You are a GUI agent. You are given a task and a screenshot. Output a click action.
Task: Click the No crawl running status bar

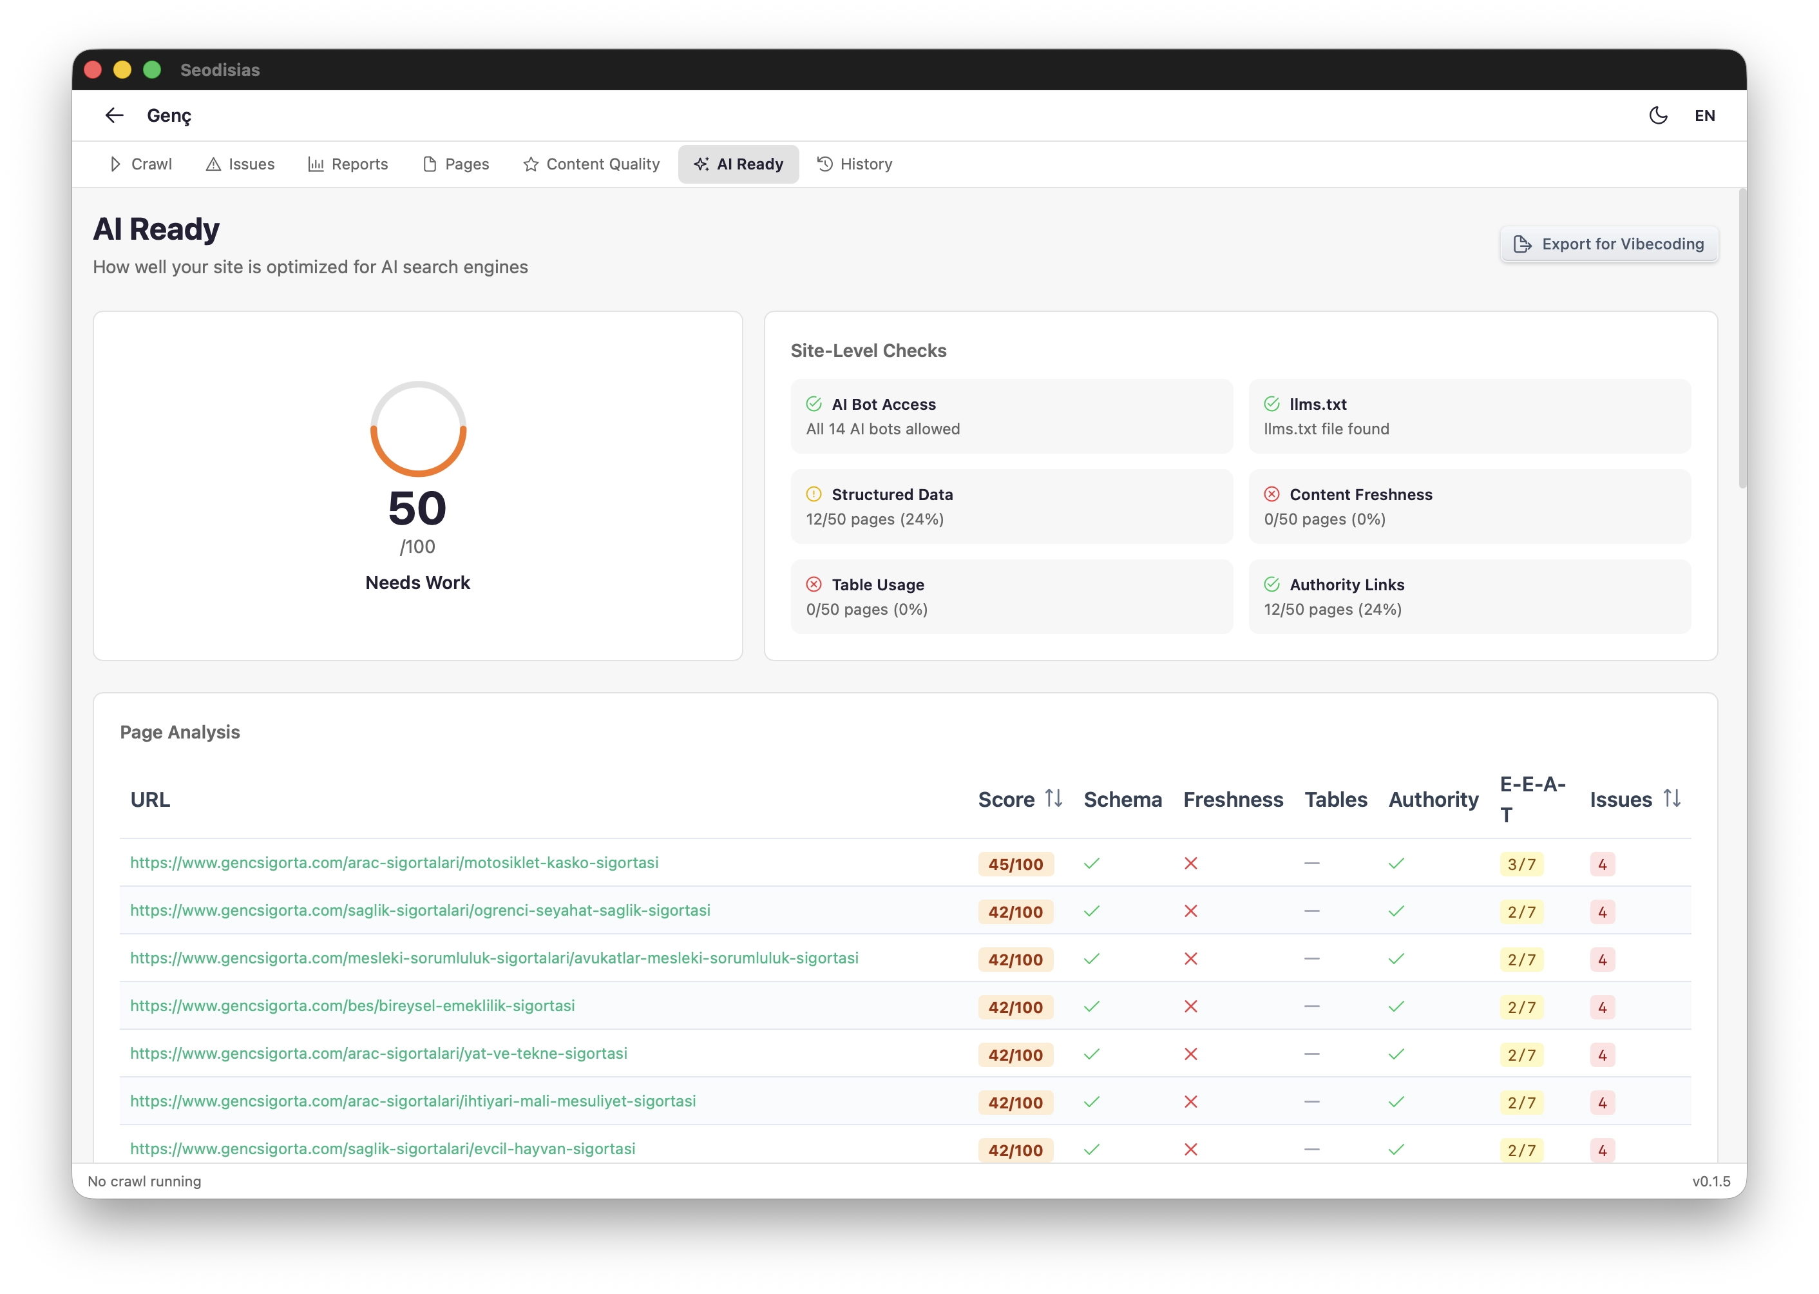(144, 1182)
